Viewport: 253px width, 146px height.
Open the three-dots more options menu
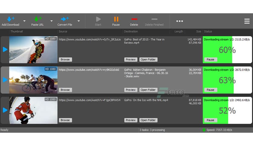[179, 21]
